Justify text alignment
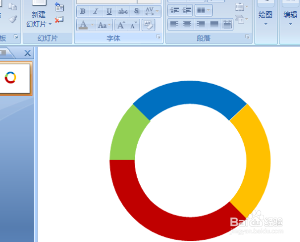Image resolution: width=300 pixels, height=242 pixels. pos(214,24)
